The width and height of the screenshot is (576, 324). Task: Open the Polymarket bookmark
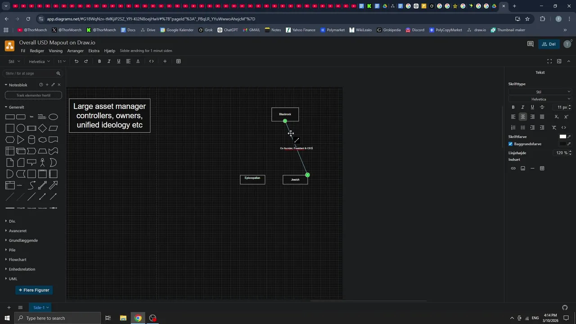click(x=333, y=30)
